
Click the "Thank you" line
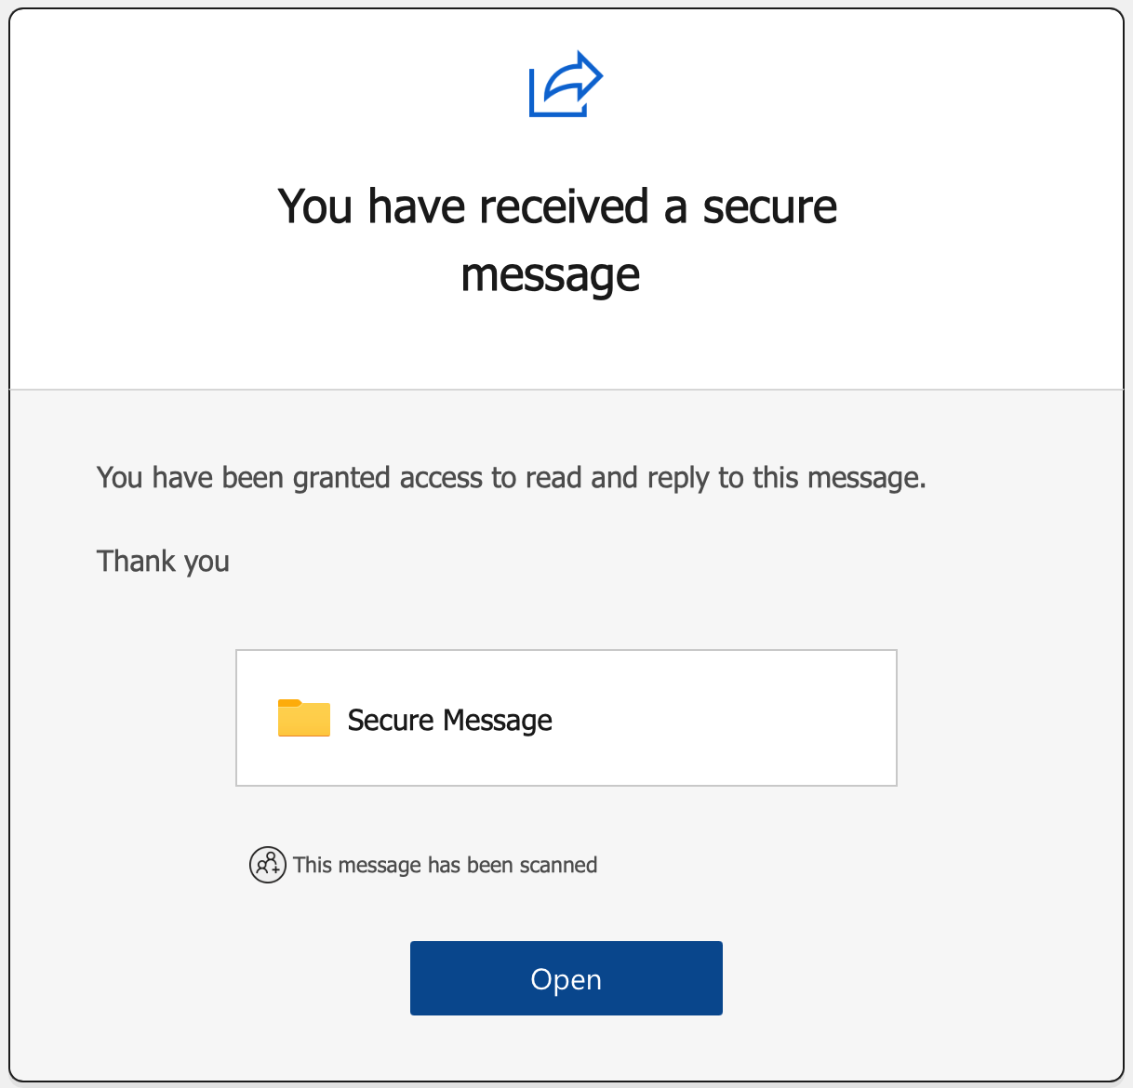point(163,562)
